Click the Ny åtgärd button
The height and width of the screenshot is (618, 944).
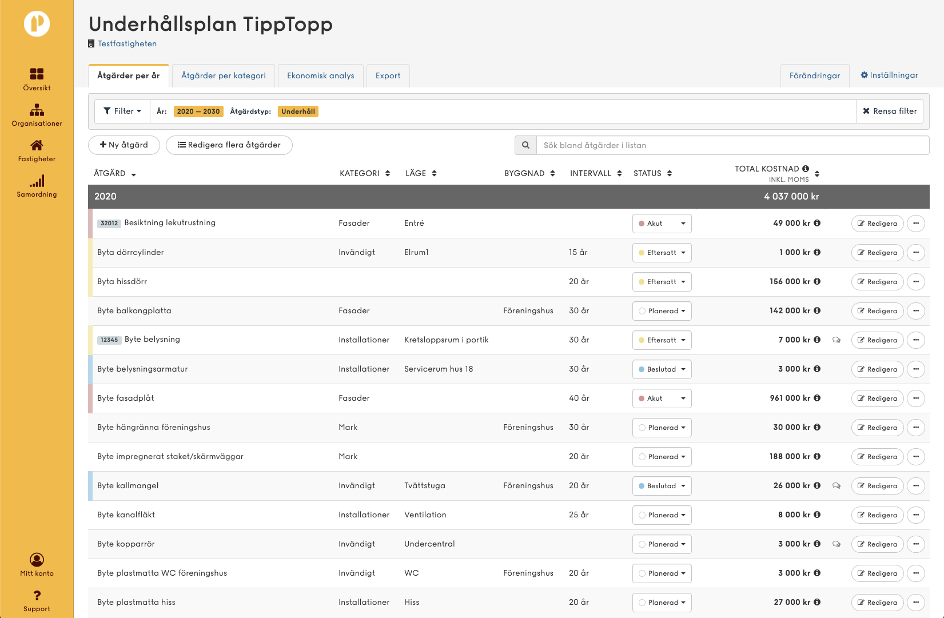tap(124, 145)
